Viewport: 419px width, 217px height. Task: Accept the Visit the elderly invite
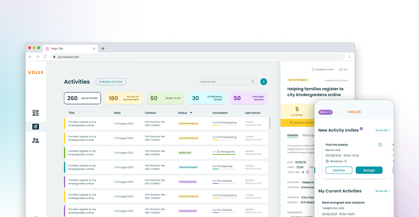coord(369,170)
